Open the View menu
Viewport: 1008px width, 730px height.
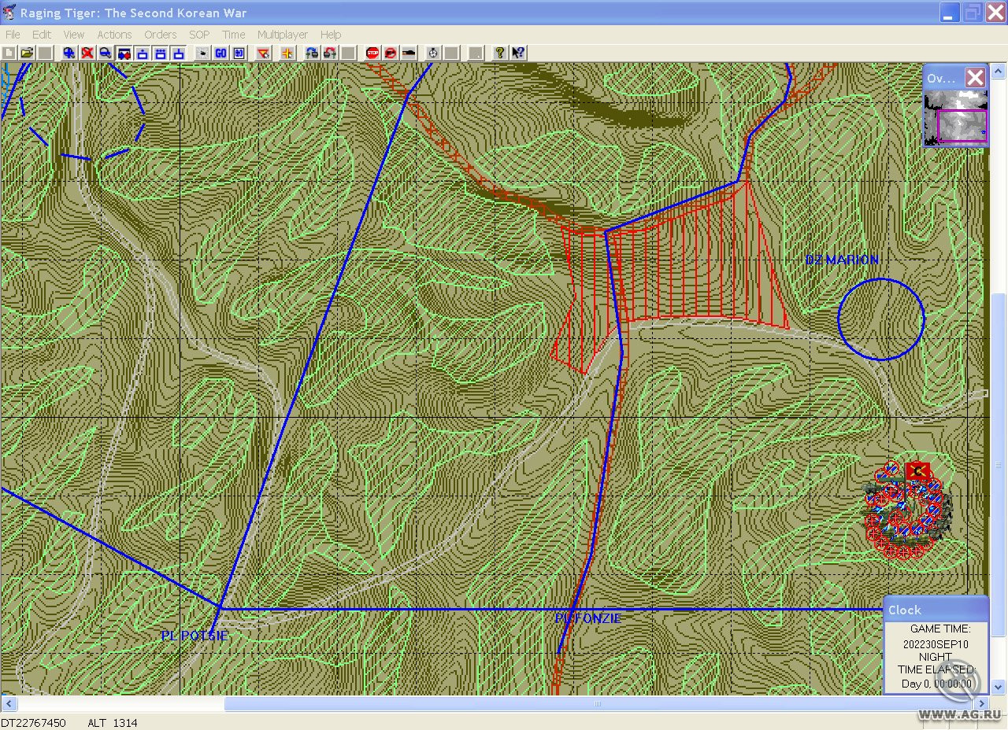coord(74,35)
